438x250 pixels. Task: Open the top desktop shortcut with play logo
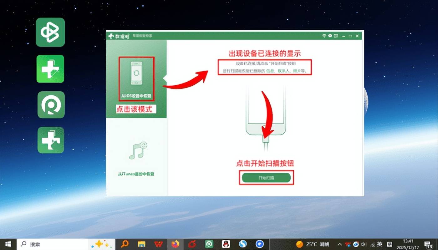50,32
